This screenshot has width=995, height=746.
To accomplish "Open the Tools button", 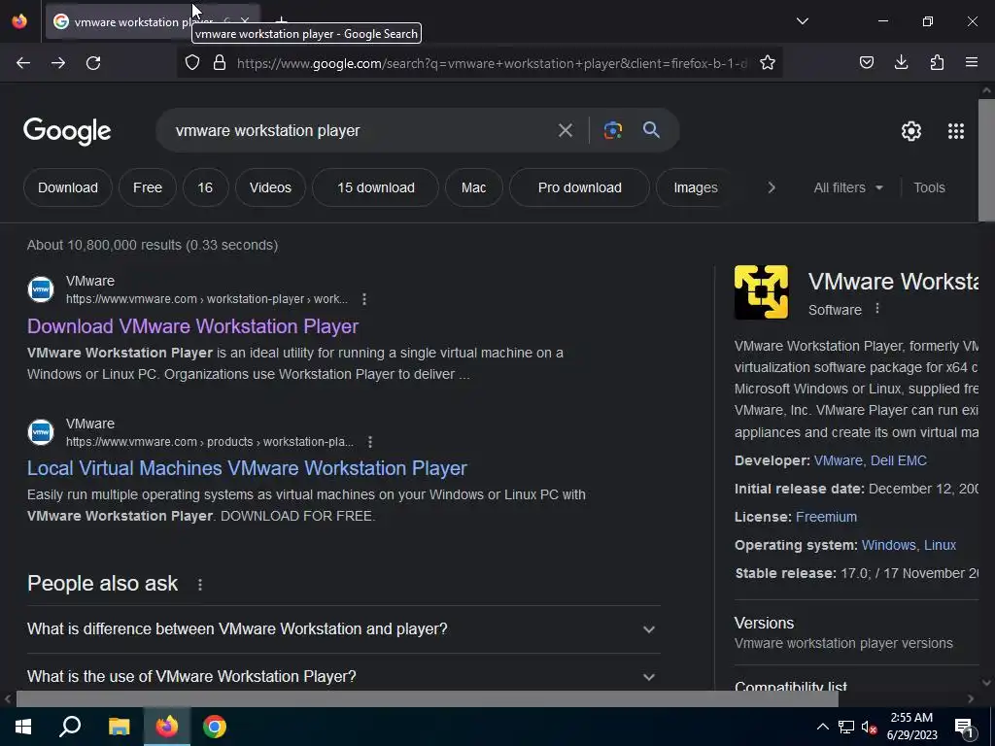I will click(x=929, y=187).
